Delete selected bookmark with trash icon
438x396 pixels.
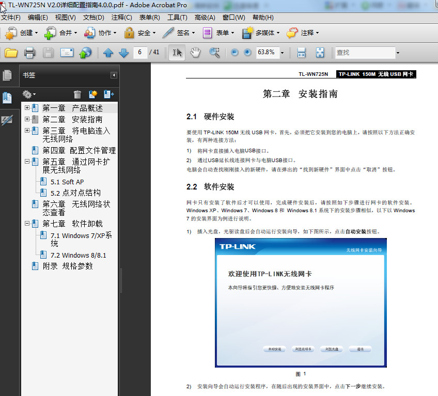pyautogui.click(x=77, y=94)
